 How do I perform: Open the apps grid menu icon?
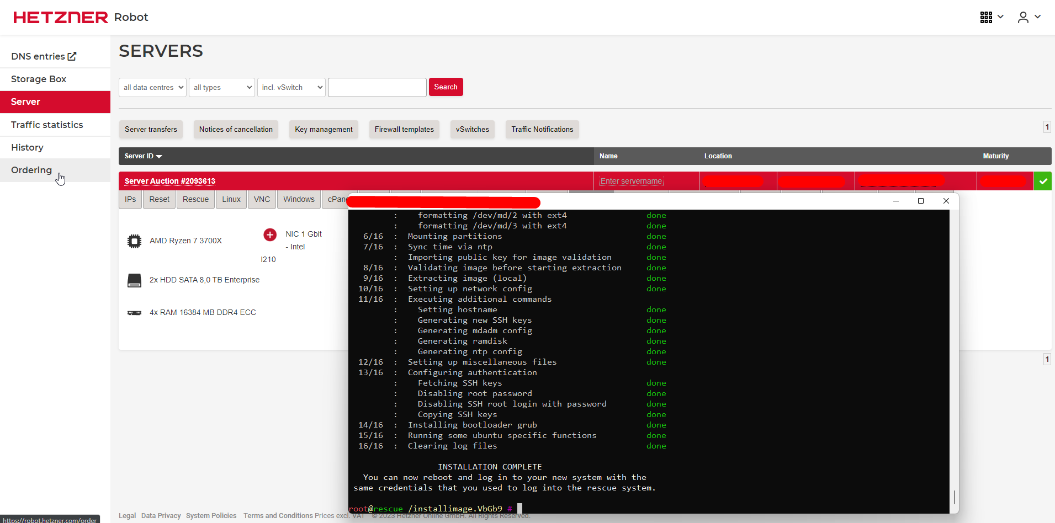coord(987,17)
